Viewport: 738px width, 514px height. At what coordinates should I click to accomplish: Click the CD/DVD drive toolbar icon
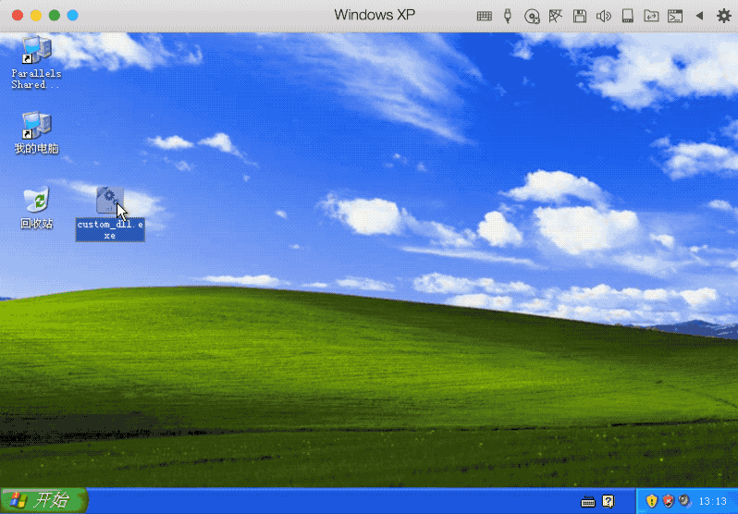pyautogui.click(x=532, y=16)
